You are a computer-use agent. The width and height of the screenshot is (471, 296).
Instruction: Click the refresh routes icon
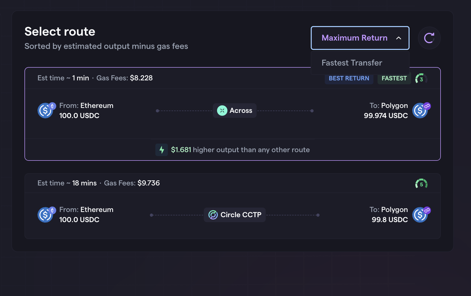click(429, 38)
